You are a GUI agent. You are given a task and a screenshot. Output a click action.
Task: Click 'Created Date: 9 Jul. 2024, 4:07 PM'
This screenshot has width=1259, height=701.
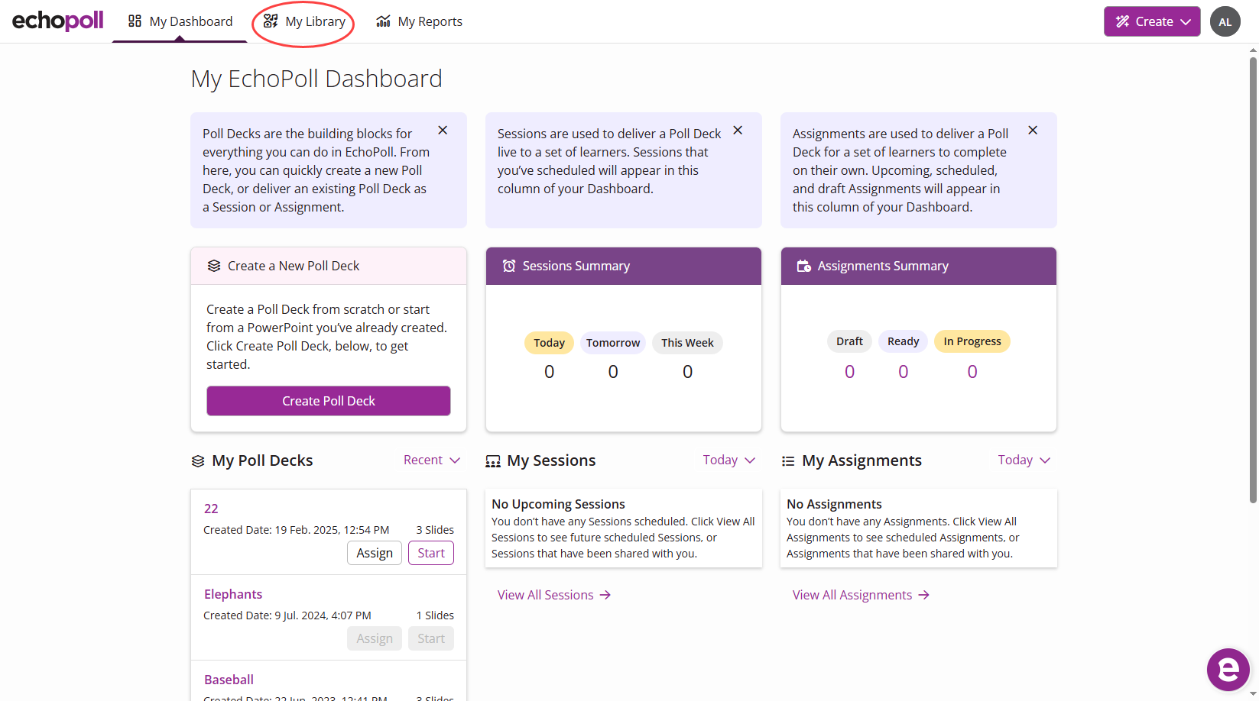click(287, 615)
